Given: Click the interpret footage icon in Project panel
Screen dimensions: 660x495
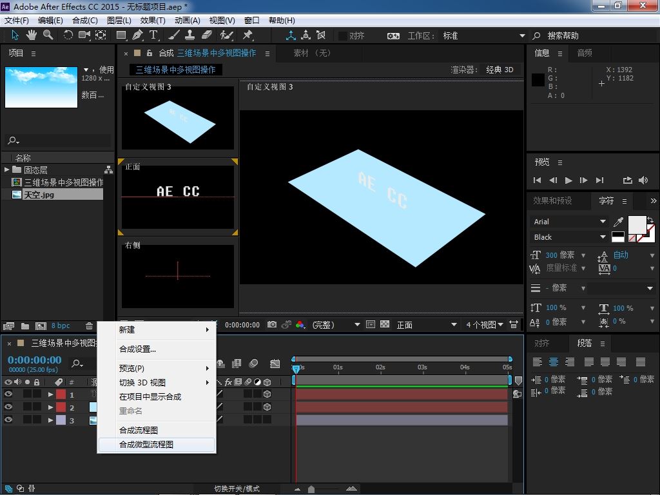Looking at the screenshot, I should click(8, 325).
